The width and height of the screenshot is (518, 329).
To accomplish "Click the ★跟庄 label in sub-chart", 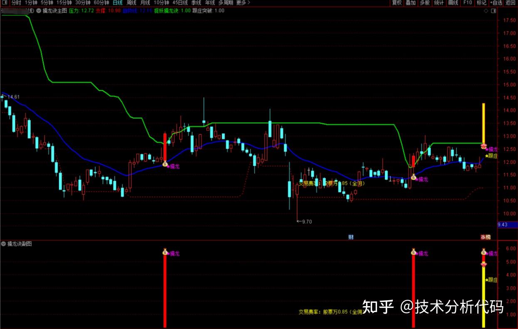I will pos(491,280).
